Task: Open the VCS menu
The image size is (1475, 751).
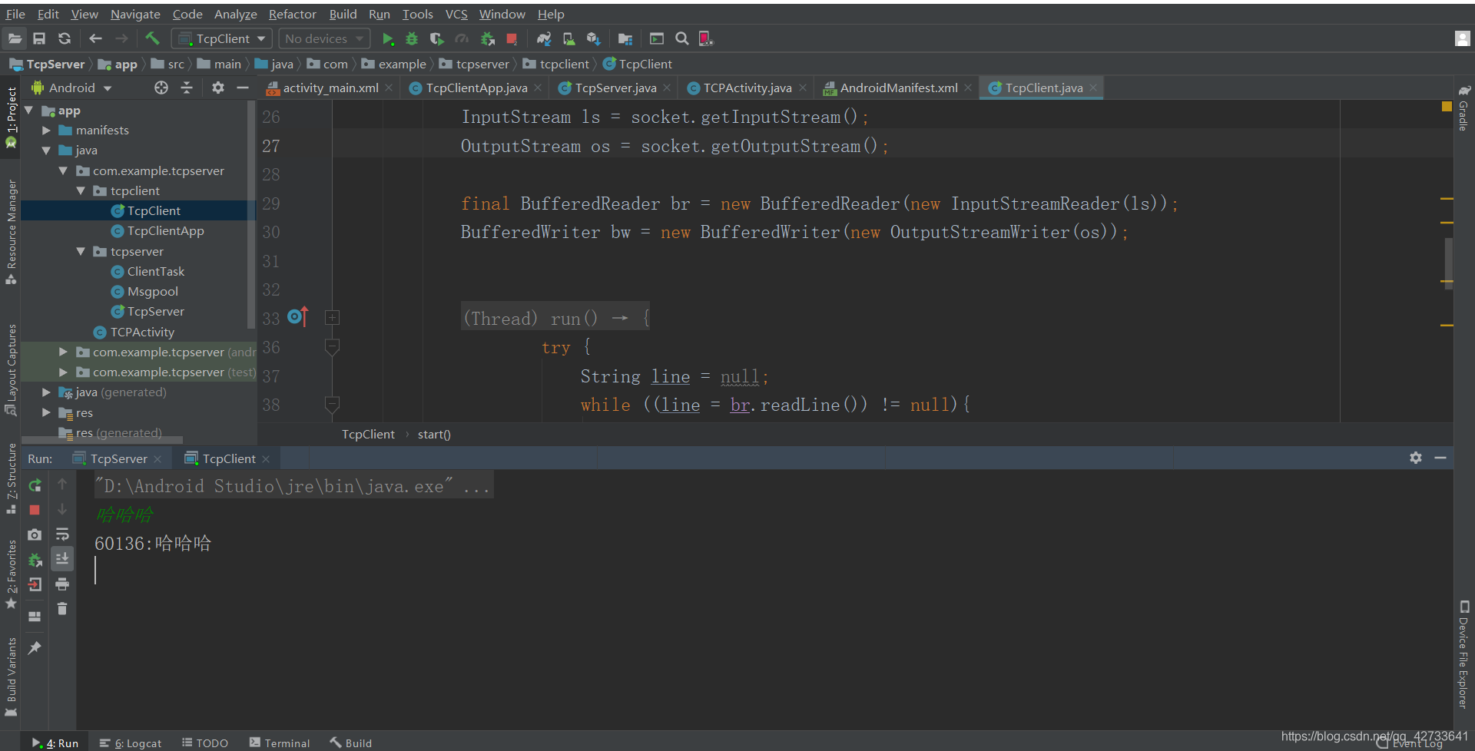Action: point(456,14)
